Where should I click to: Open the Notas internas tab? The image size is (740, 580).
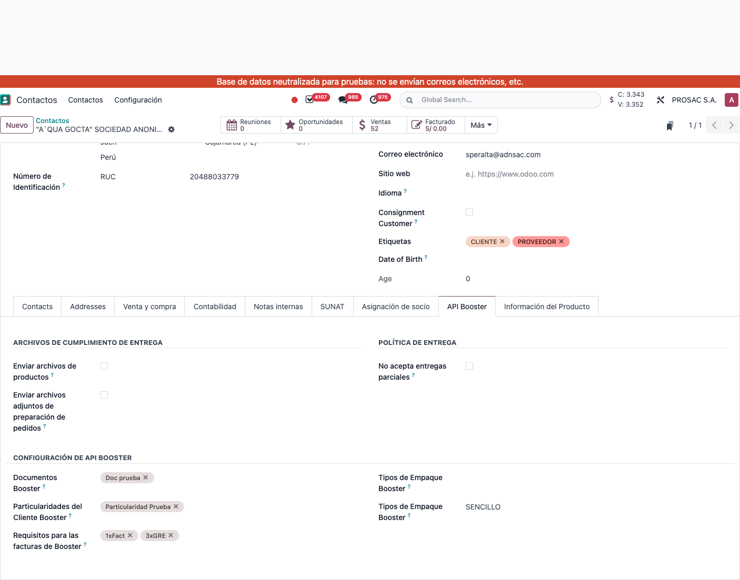click(x=279, y=307)
